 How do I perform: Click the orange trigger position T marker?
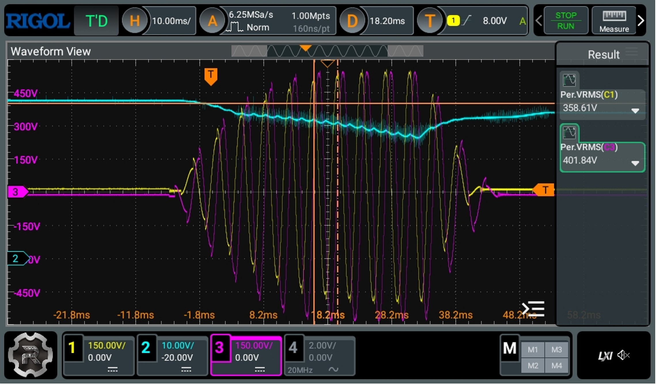[211, 76]
